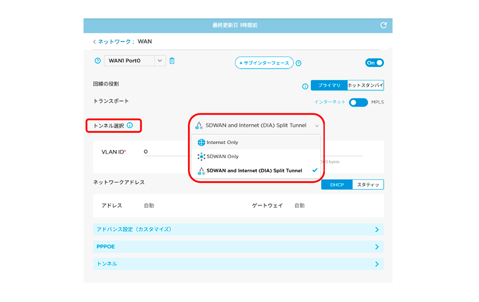479x302 pixels.
Task: Switch transport toggle between インターネット and MPLS
Action: 358,102
